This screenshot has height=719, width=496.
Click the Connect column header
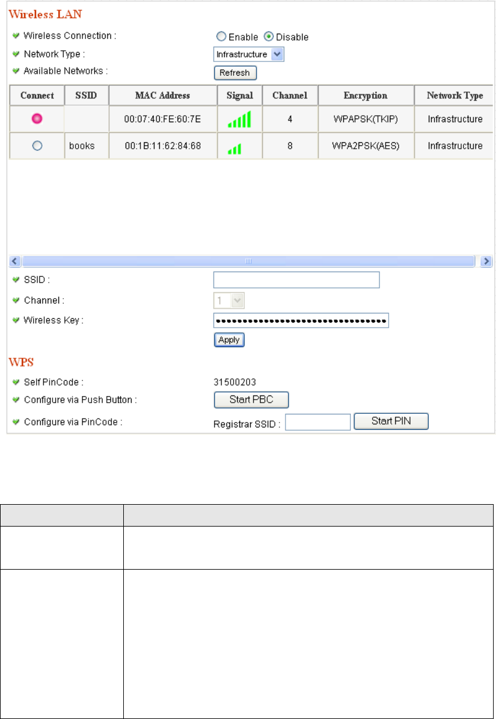coord(37,96)
